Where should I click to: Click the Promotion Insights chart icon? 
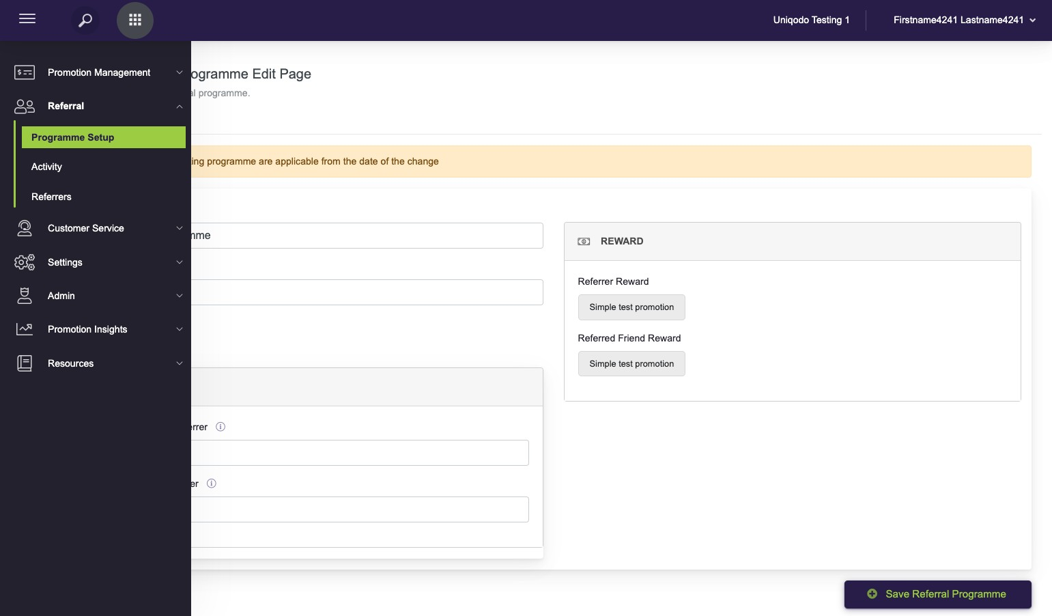(25, 329)
